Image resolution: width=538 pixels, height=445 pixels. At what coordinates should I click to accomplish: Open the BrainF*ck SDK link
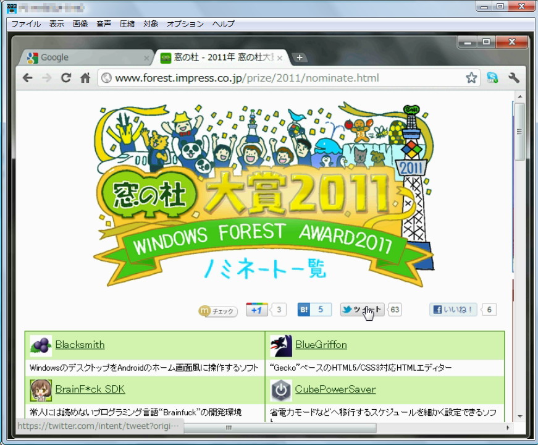[90, 389]
